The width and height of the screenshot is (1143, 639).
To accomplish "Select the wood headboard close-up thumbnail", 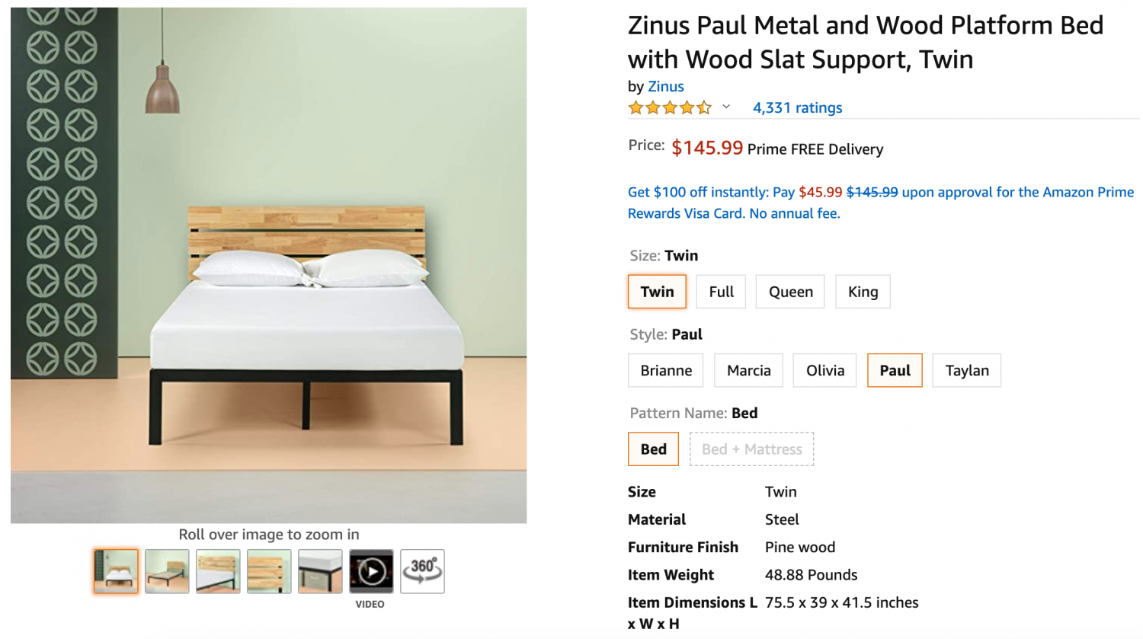I will tap(269, 571).
